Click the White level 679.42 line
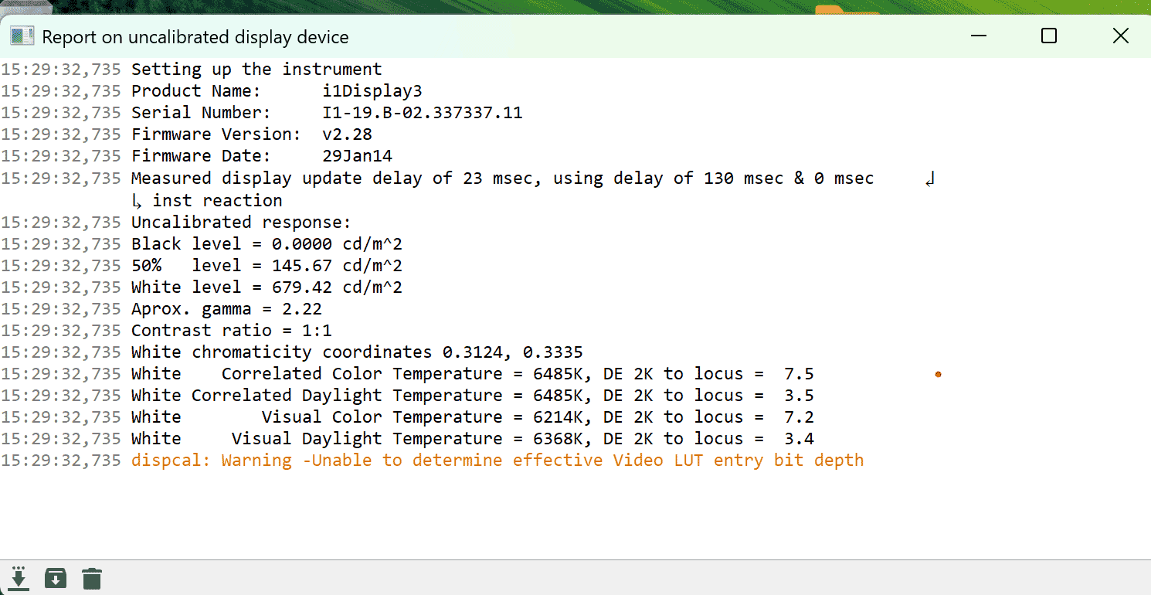1151x595 pixels. click(x=267, y=287)
